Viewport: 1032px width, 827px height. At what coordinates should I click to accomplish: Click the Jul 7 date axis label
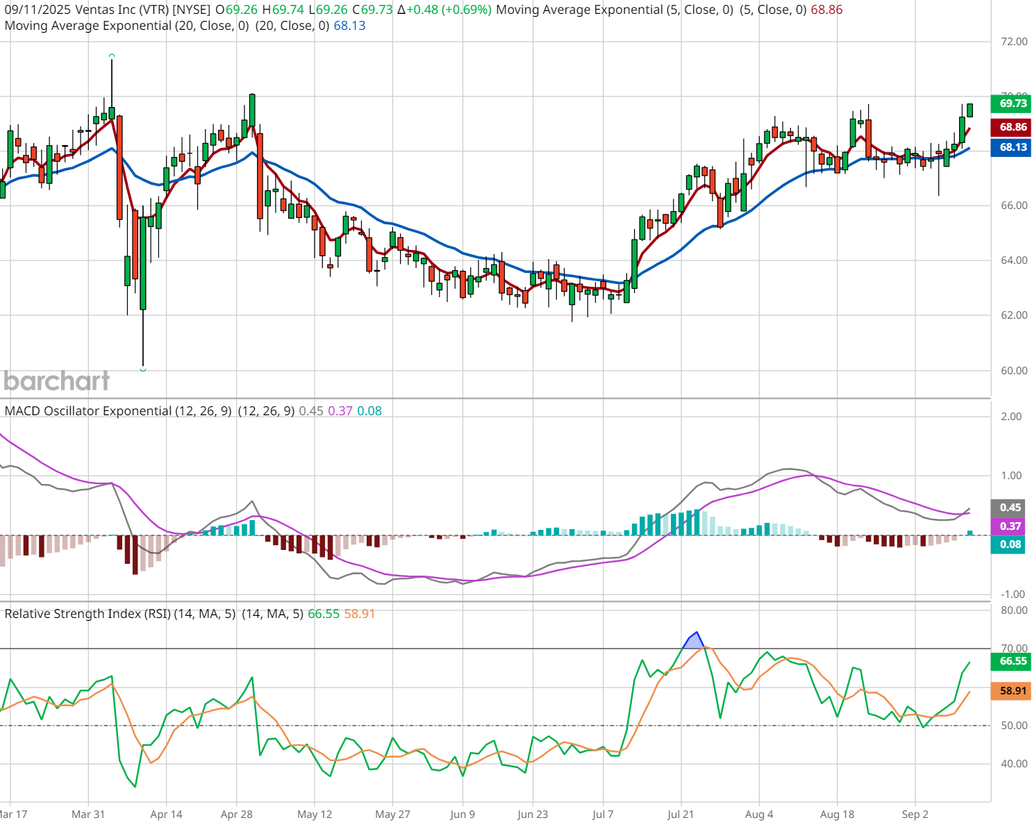pyautogui.click(x=603, y=814)
